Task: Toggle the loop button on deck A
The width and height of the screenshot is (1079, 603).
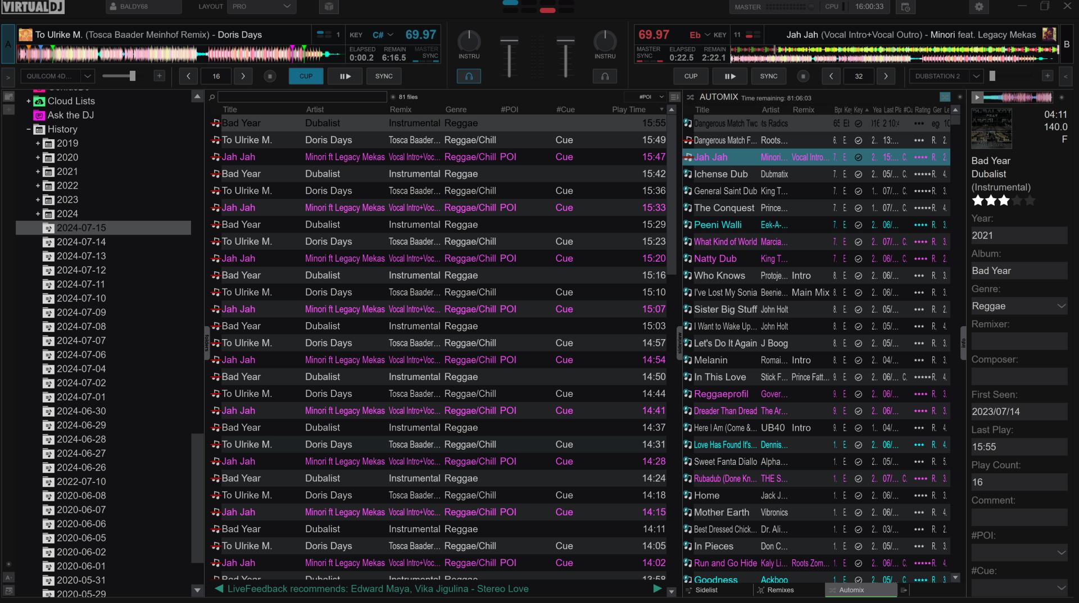Action: (270, 76)
